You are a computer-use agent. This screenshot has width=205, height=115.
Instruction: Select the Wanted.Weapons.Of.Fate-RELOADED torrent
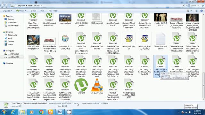coord(129,88)
